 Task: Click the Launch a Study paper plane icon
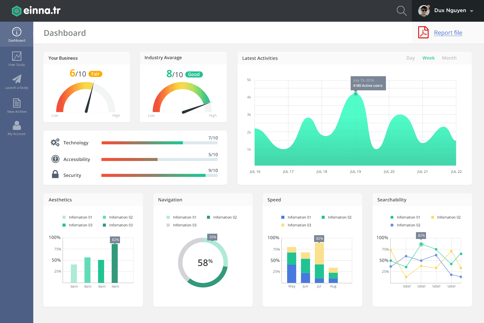[x=16, y=79]
